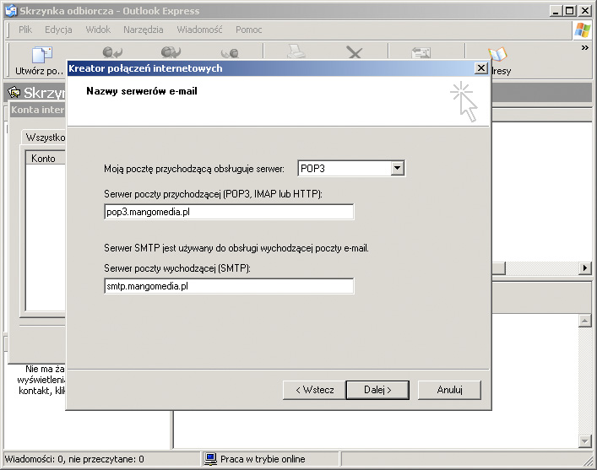597x470 pixels.
Task: Open the Wiadomość menu
Action: click(199, 30)
